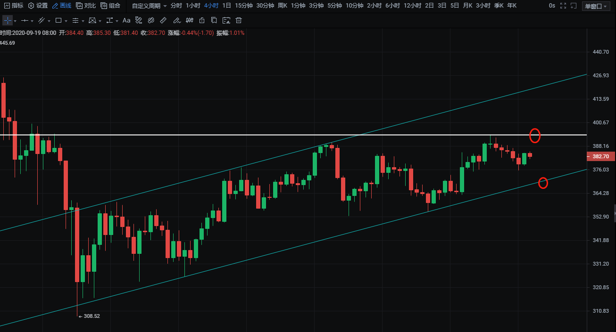Screen dimensions: 616x332
Task: Select the horizontal line drawing tool
Action: tap(25, 21)
